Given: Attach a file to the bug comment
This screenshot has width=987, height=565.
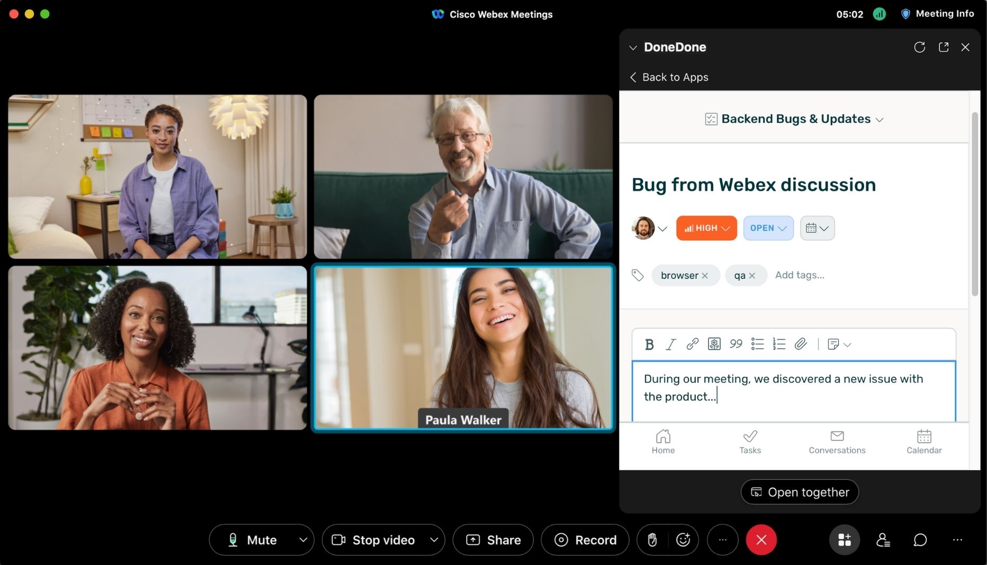Looking at the screenshot, I should click(801, 344).
